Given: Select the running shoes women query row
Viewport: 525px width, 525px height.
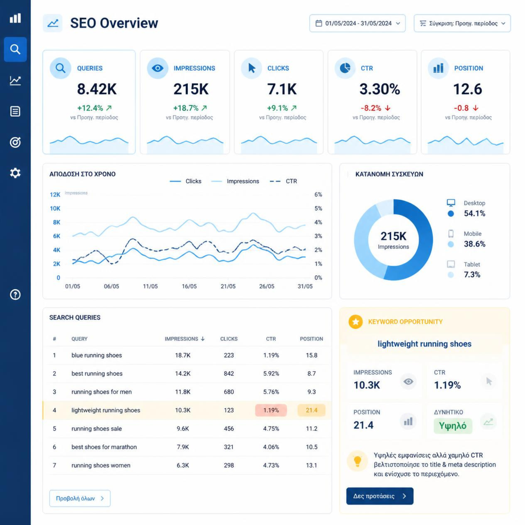Looking at the screenshot, I should point(187,465).
